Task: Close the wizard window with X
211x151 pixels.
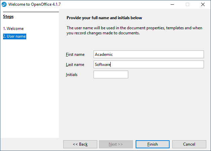Action: [203, 4]
